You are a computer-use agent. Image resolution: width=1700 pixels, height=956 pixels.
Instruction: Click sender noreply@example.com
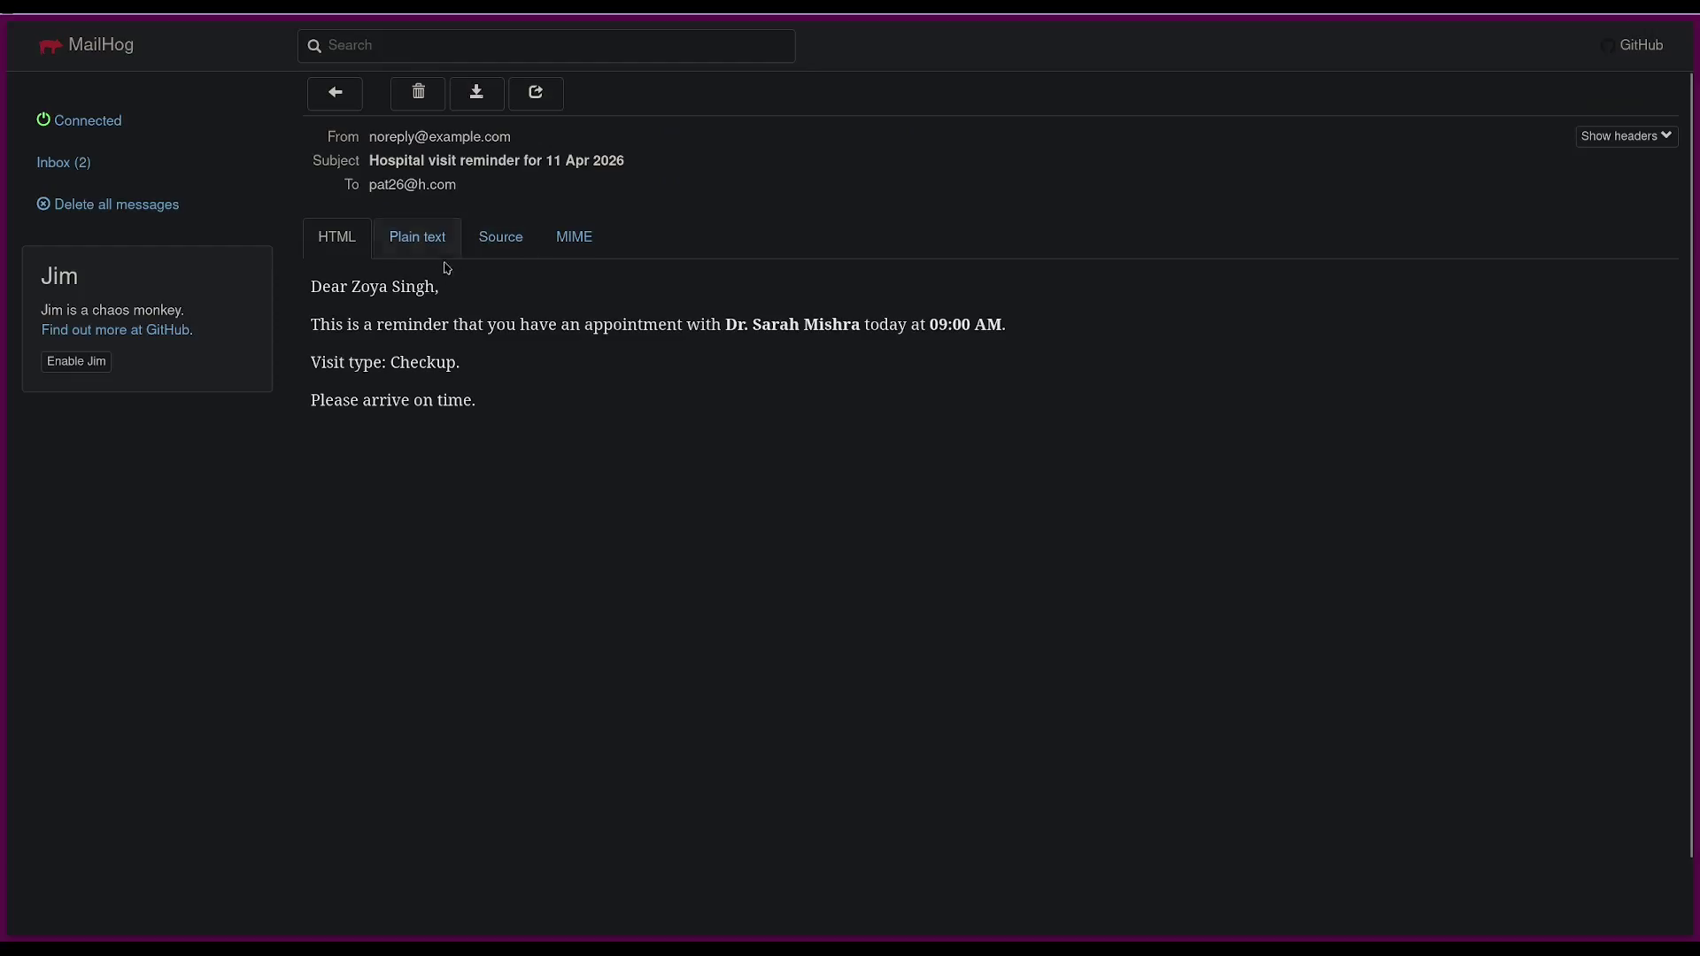point(439,137)
